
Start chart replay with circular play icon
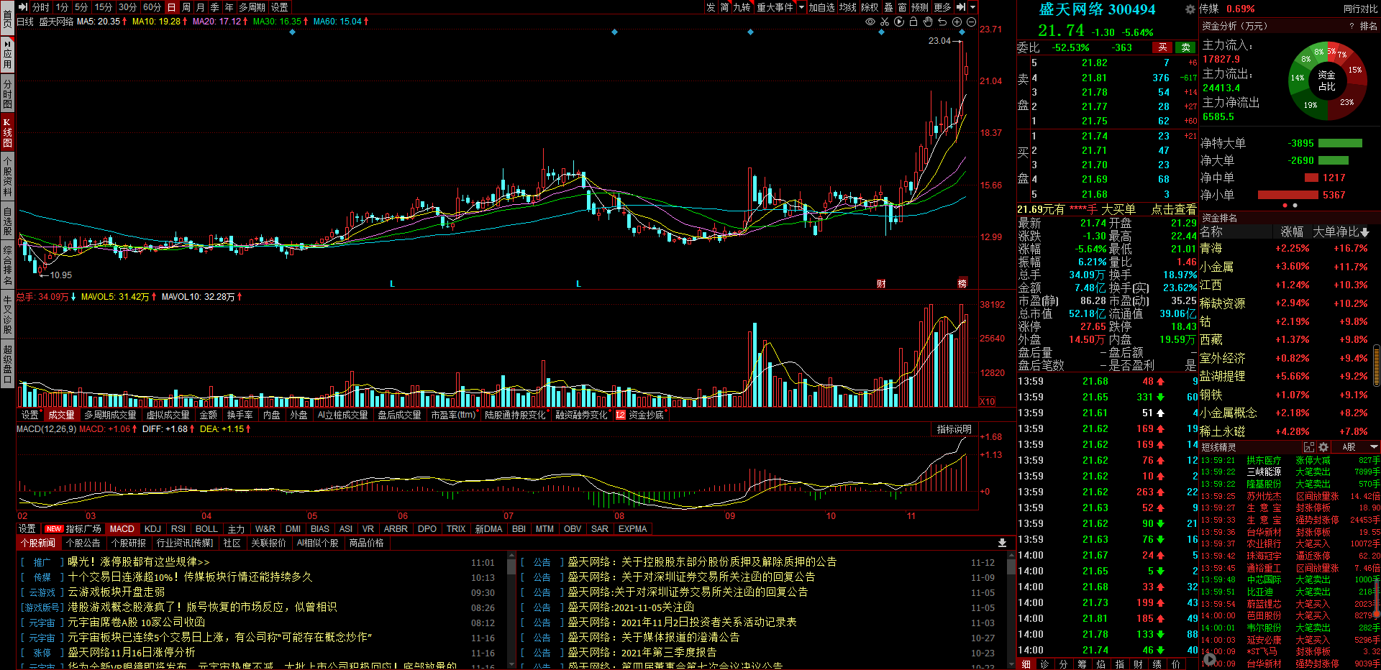pyautogui.click(x=899, y=22)
